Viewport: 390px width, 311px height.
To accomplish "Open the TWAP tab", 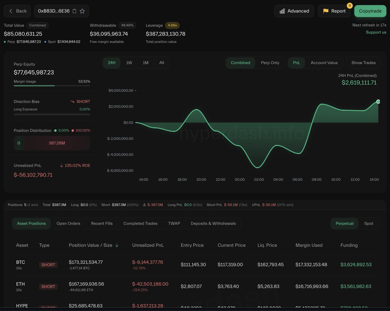I will click(x=174, y=223).
